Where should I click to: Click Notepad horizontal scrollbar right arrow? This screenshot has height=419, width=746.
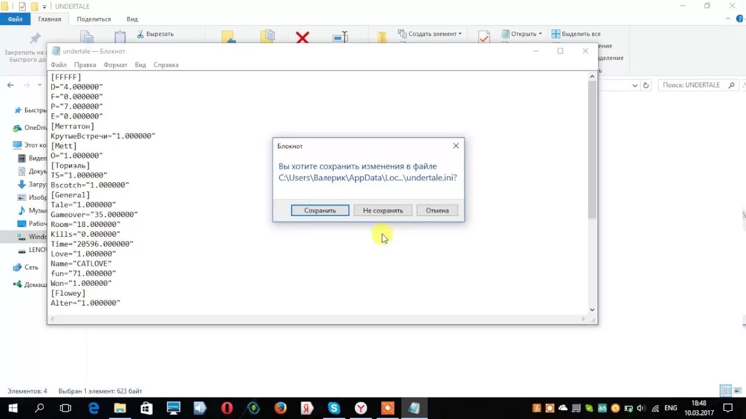point(583,319)
